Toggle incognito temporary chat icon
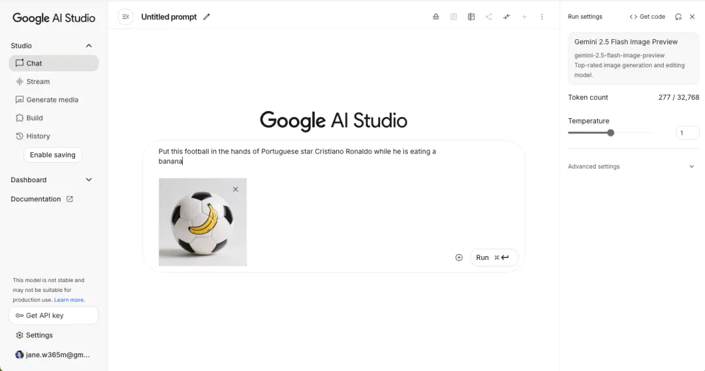705x371 pixels. pos(435,16)
